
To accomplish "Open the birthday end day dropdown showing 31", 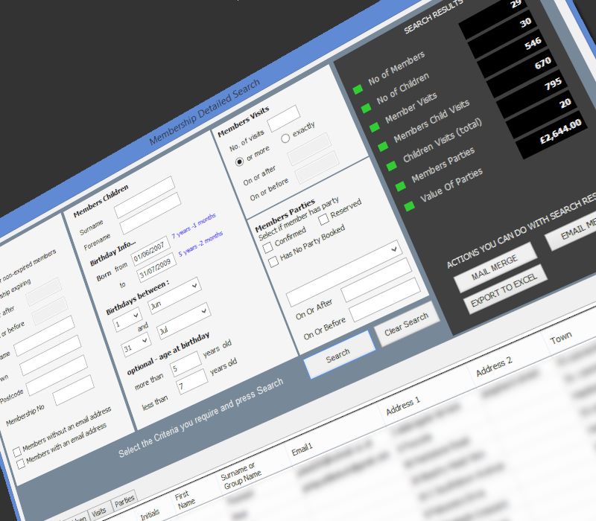I will 136,345.
